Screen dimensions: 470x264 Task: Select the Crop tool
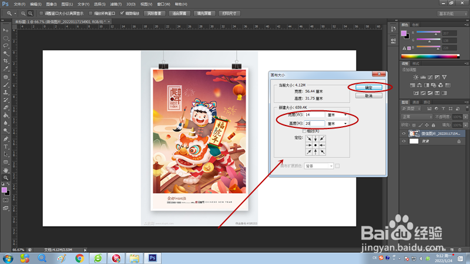click(x=6, y=61)
